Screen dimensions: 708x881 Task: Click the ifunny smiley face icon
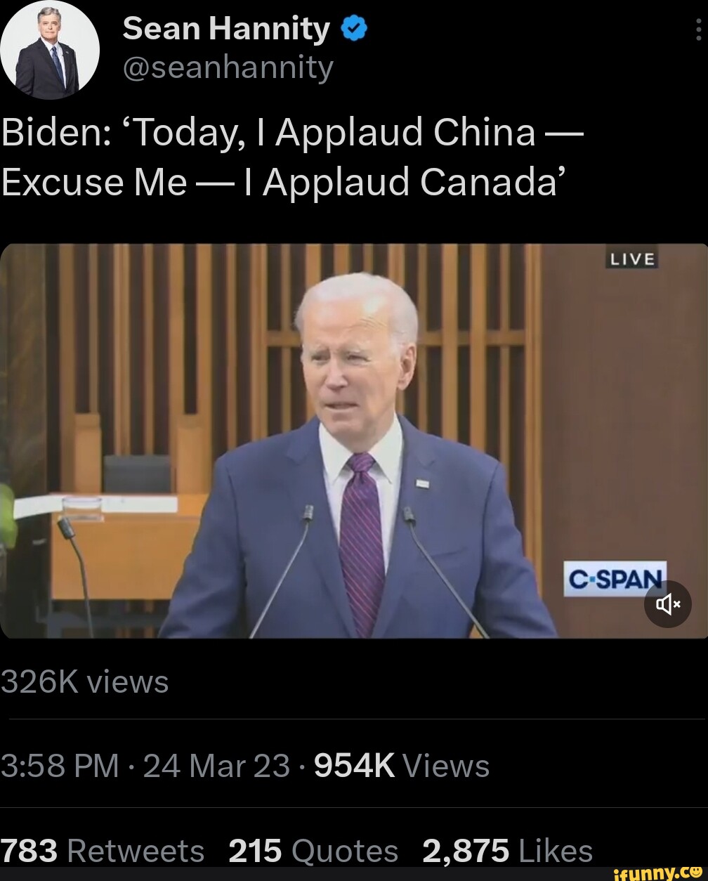(695, 873)
